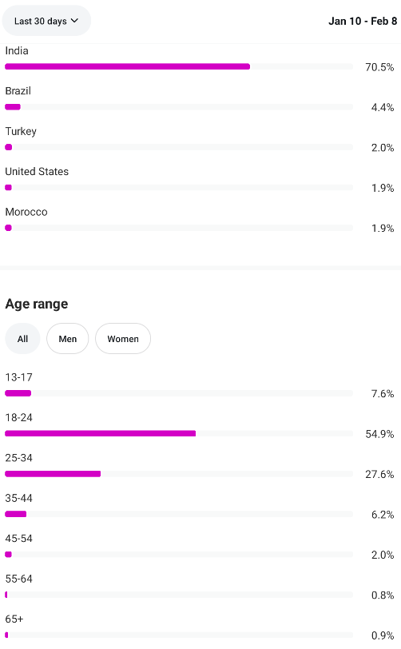Viewport: 401px width, 649px height.
Task: Click the Morocco country label
Action: [26, 212]
